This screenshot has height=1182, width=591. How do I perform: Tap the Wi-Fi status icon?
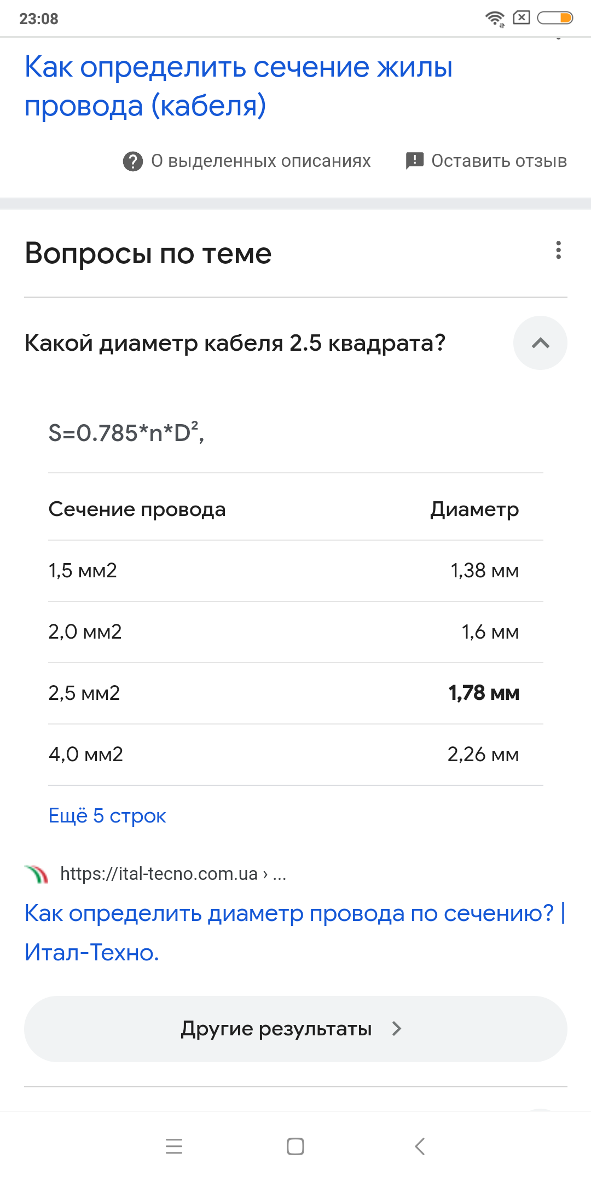[x=495, y=18]
